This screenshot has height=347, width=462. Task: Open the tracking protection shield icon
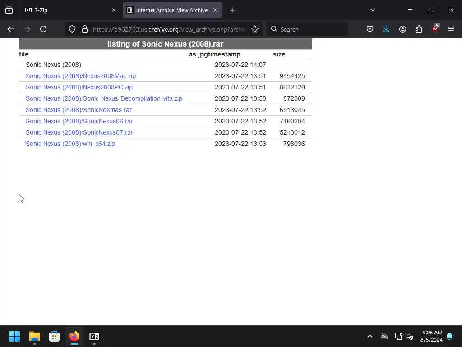[x=72, y=29]
